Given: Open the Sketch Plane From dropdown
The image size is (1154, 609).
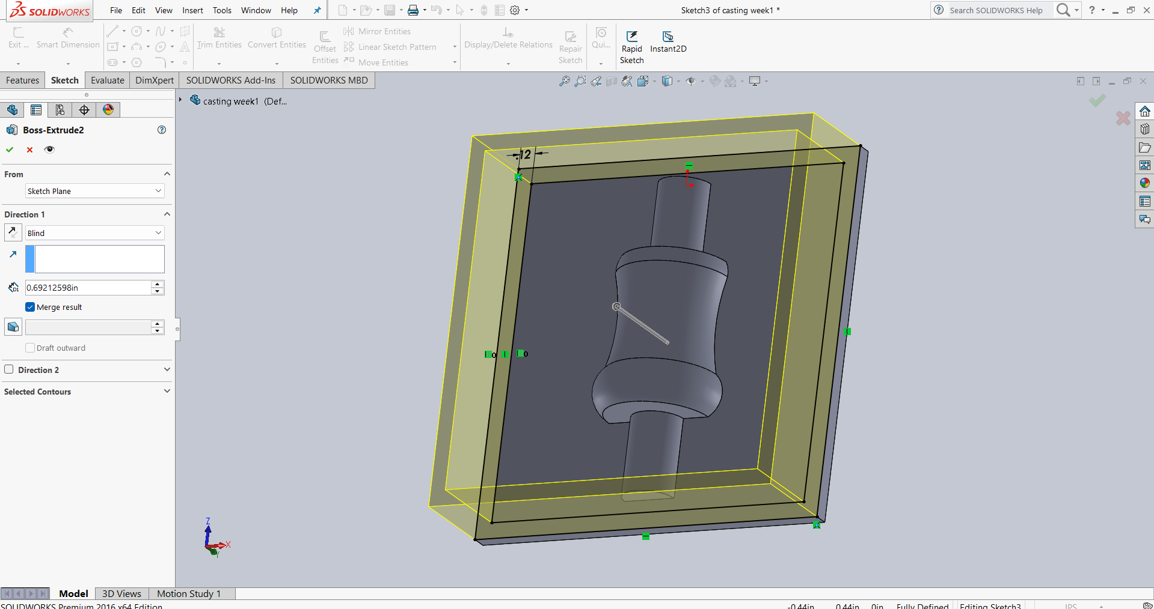Looking at the screenshot, I should click(x=95, y=191).
